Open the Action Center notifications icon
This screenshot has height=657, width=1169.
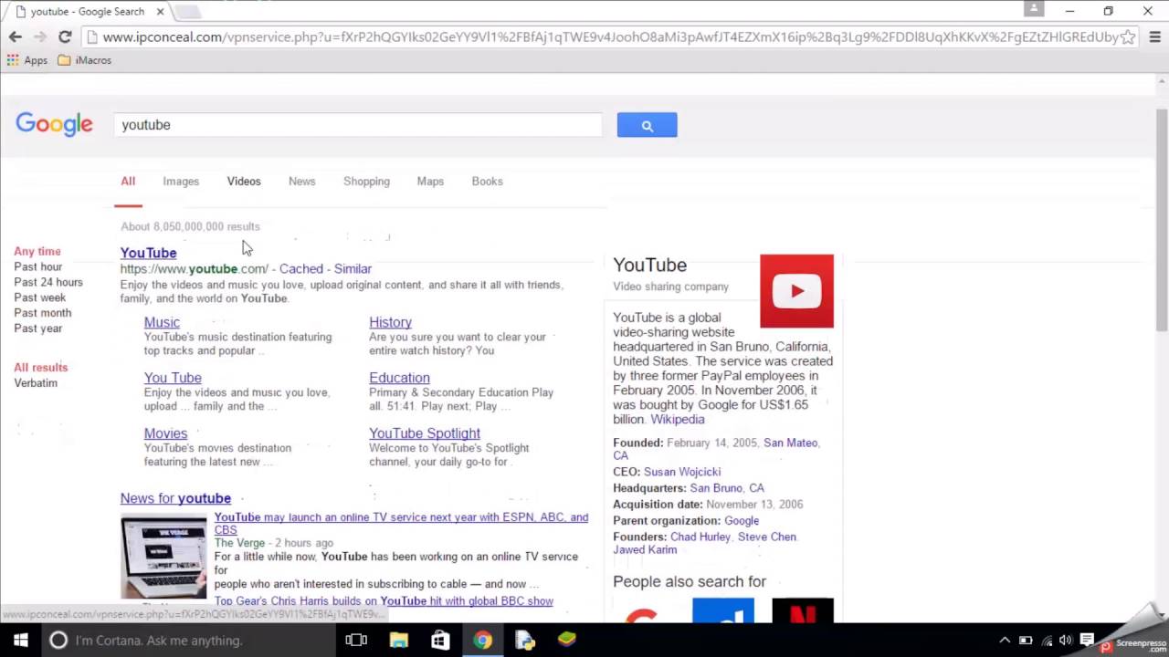pos(1087,640)
